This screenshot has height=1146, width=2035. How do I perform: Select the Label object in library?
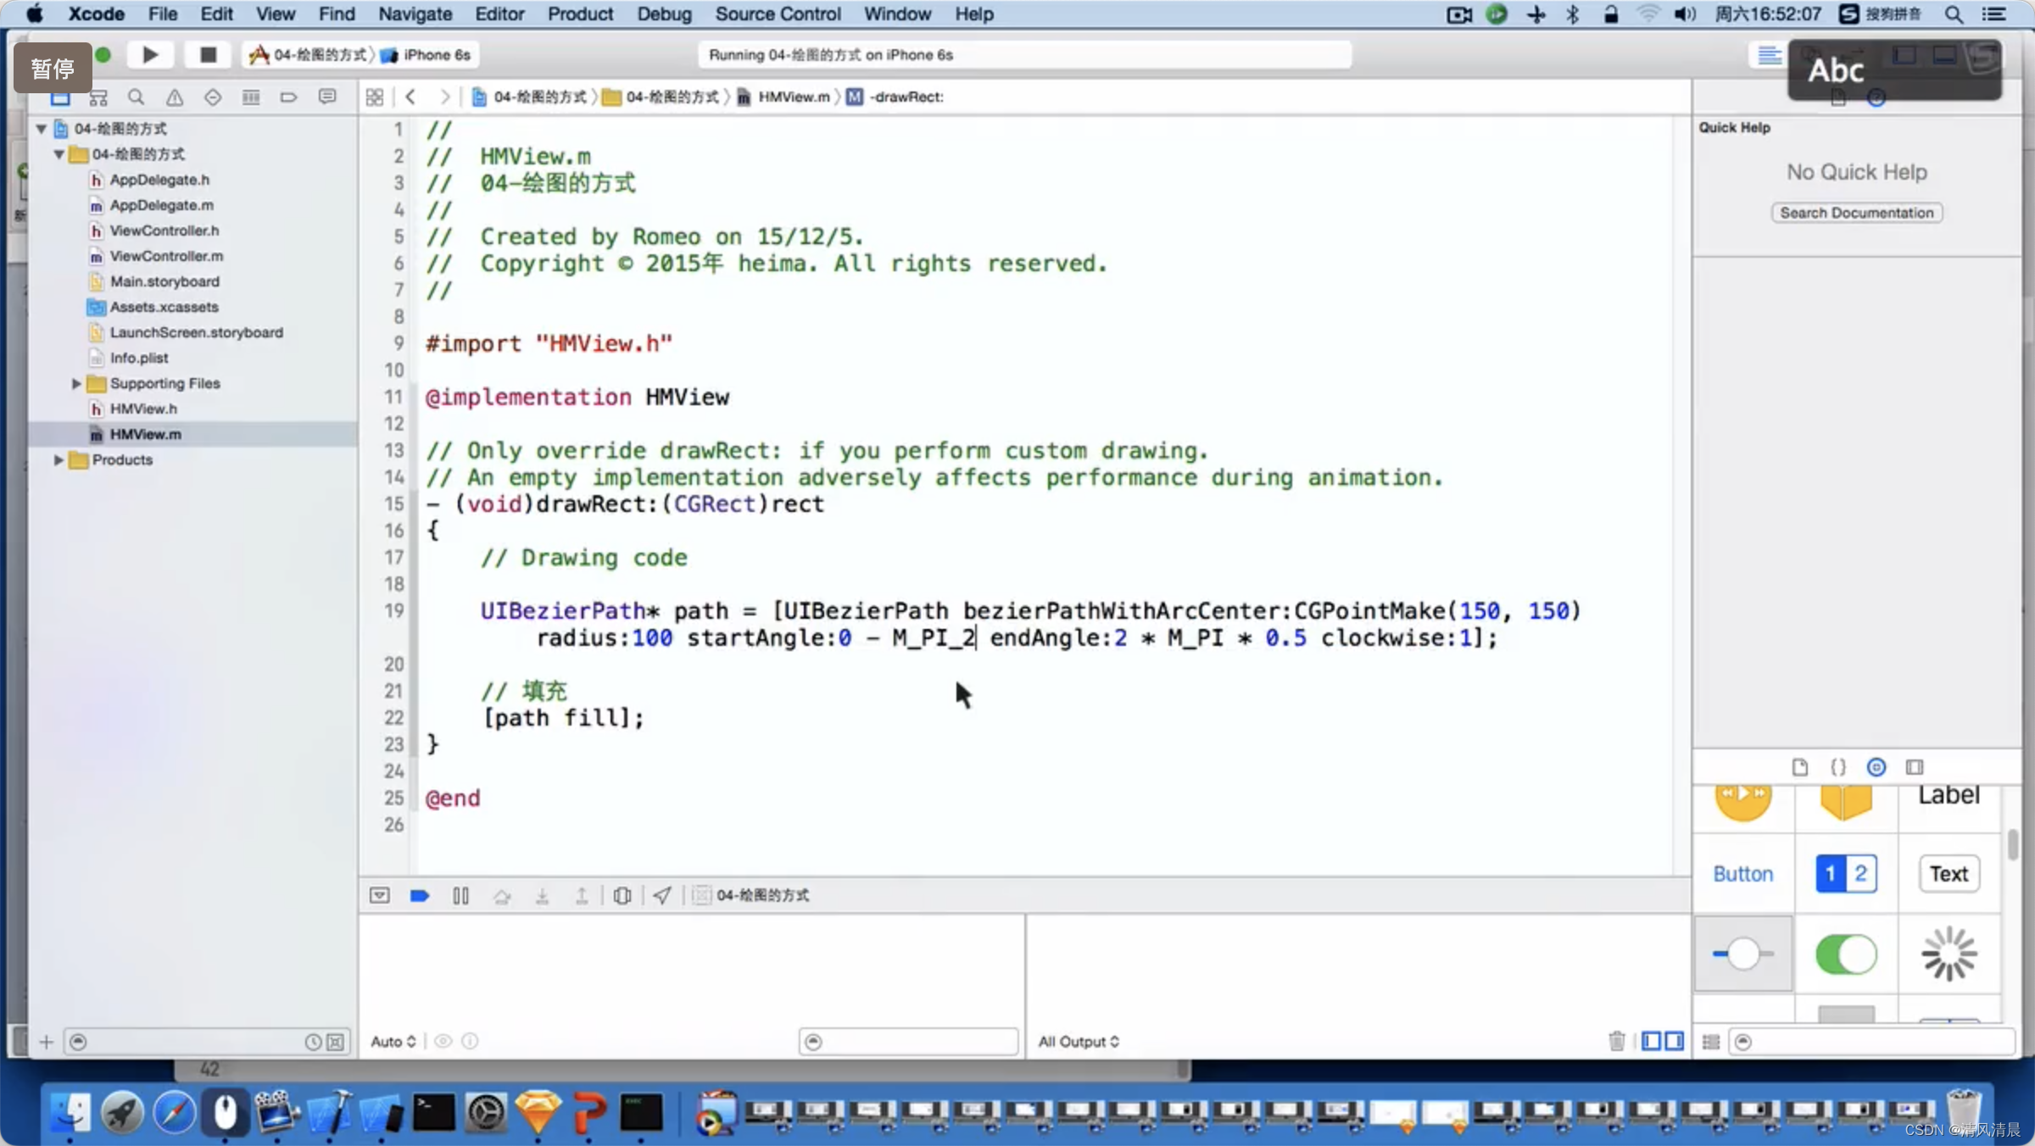pos(1949,795)
